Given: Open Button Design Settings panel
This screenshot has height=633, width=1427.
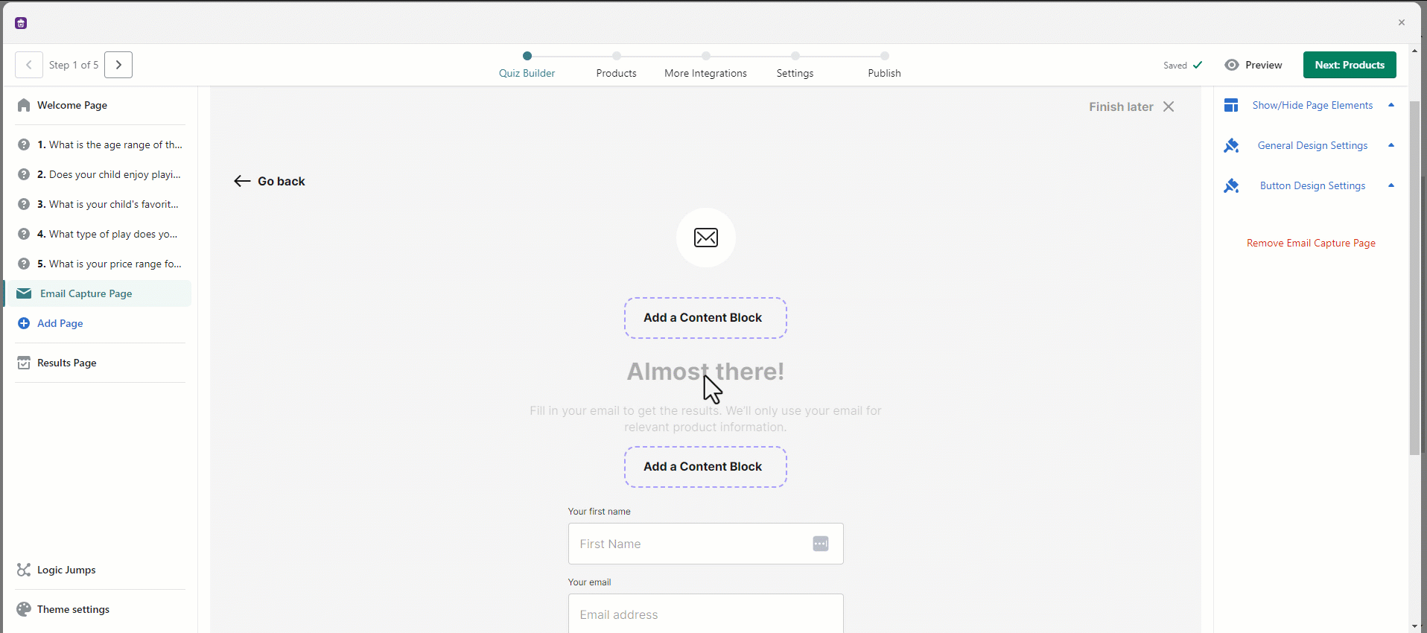Looking at the screenshot, I should coord(1312,185).
